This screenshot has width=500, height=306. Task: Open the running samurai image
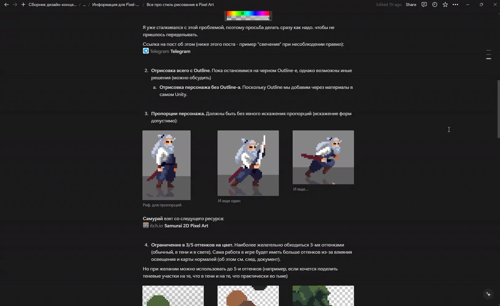(x=323, y=157)
